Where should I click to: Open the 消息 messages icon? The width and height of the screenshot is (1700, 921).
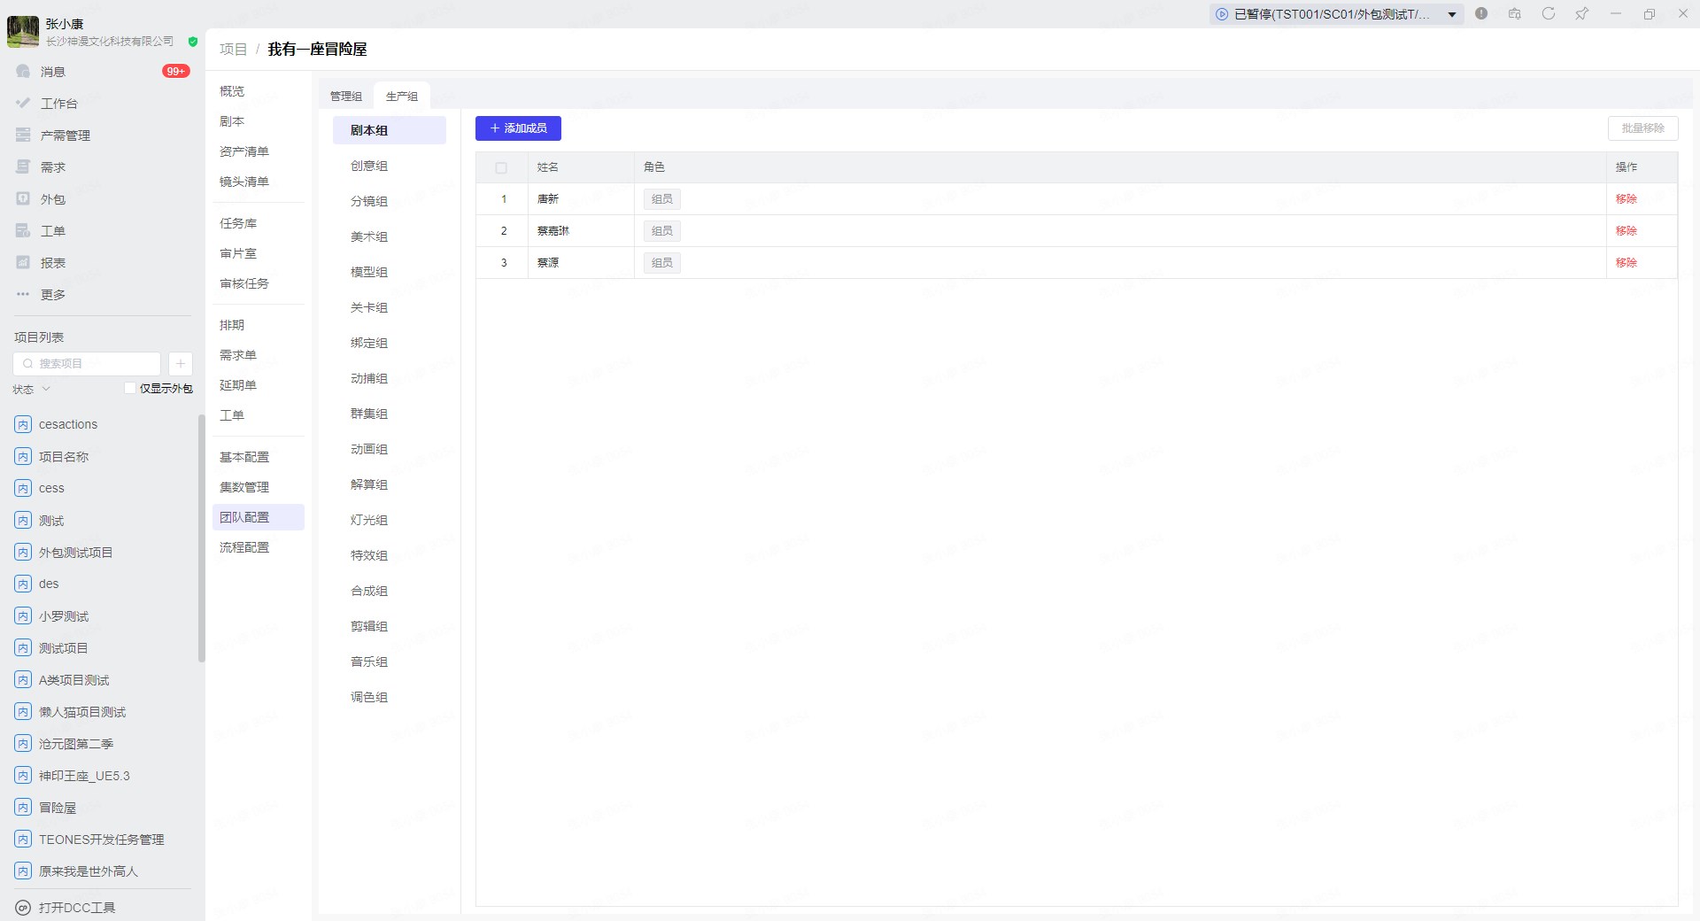[23, 71]
